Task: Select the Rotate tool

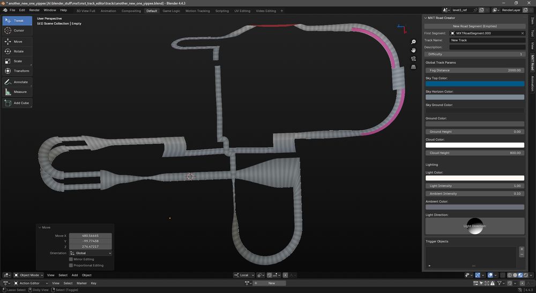Action: tap(17, 51)
